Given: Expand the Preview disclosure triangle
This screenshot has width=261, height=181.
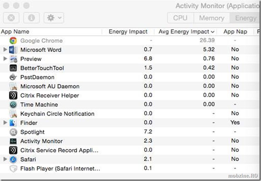Looking at the screenshot, I should (x=5, y=58).
